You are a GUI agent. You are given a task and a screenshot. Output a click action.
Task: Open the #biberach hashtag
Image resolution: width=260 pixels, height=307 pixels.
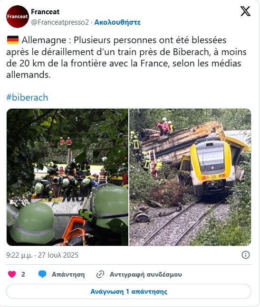[27, 97]
